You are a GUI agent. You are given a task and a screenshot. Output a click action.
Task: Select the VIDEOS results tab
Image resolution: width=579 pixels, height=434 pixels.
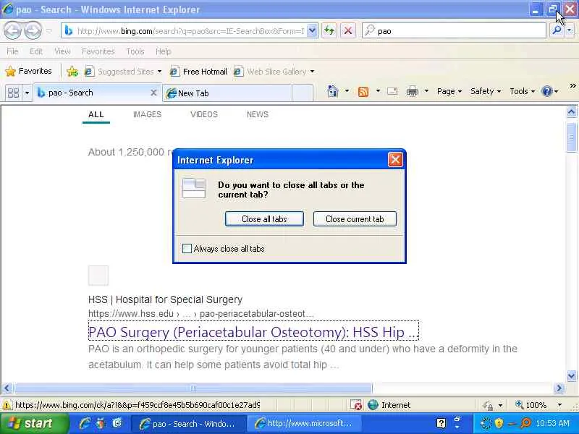pyautogui.click(x=204, y=114)
